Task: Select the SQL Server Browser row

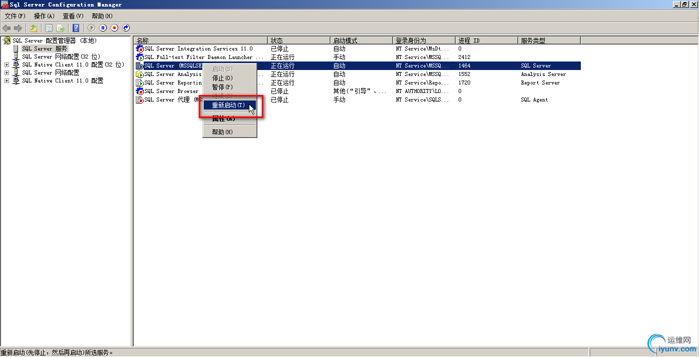Action: click(x=358, y=91)
